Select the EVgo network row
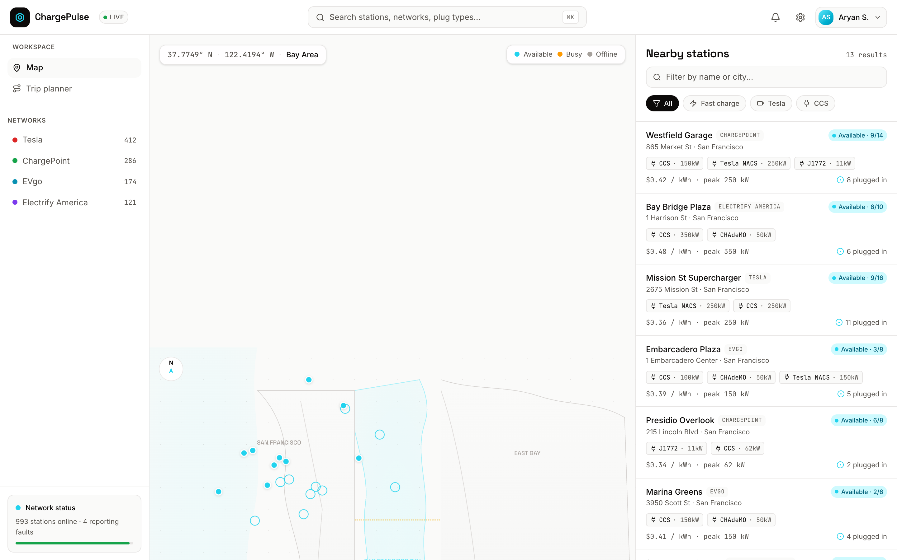Viewport: 897px width, 560px height. tap(74, 181)
